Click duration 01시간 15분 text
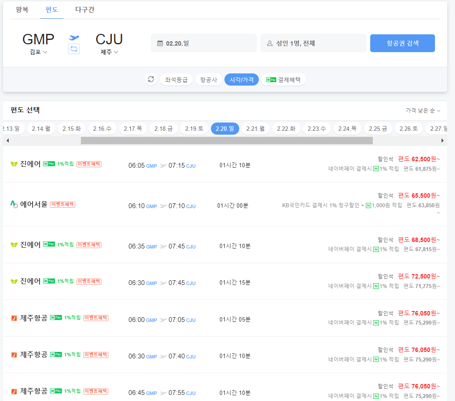 coord(235,282)
